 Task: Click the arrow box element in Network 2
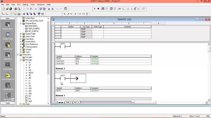tap(78, 78)
